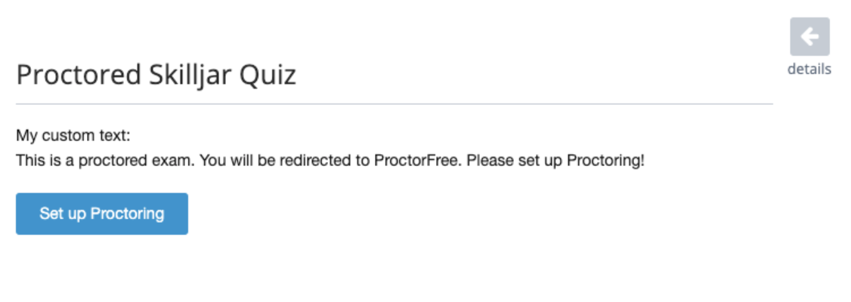This screenshot has height=302, width=851.
Task: Click the "My custom text:" line
Action: [73, 136]
